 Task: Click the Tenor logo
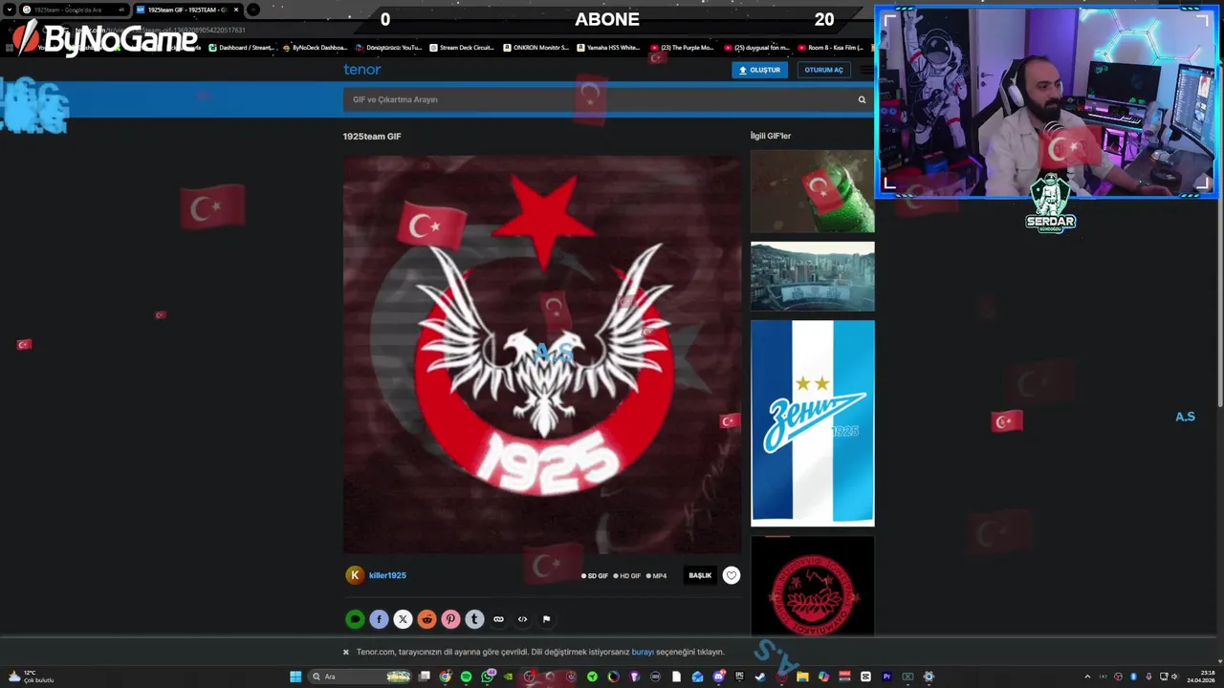(361, 69)
